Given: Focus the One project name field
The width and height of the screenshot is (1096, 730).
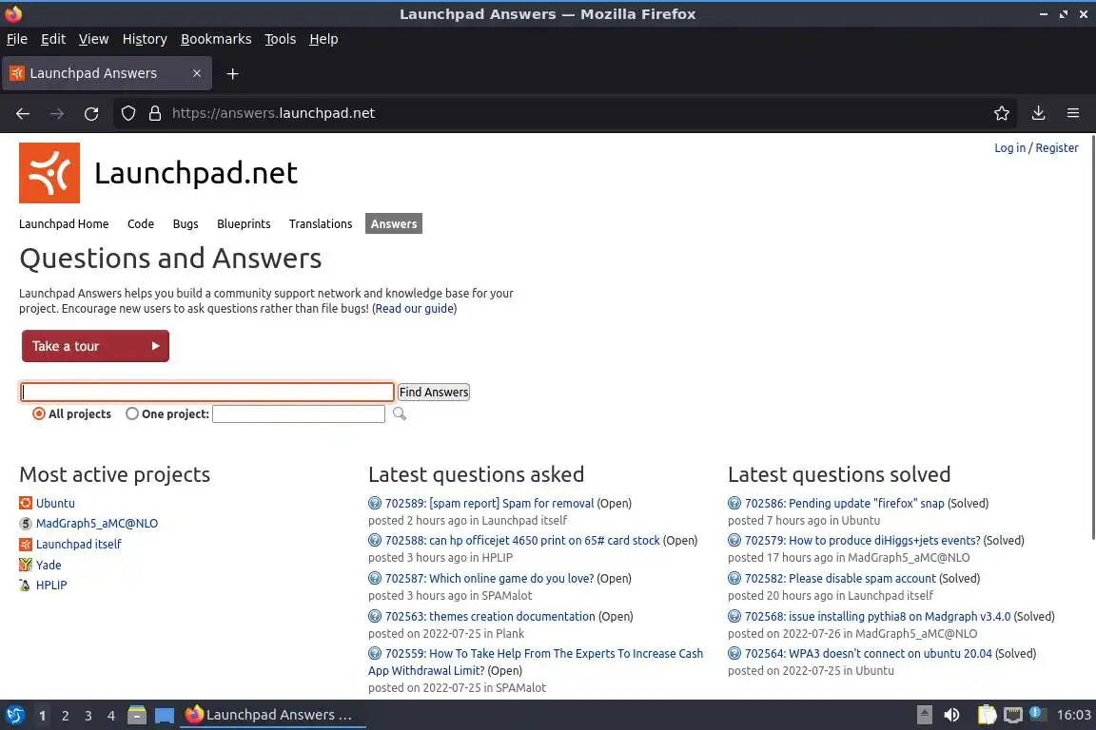Looking at the screenshot, I should coord(299,413).
